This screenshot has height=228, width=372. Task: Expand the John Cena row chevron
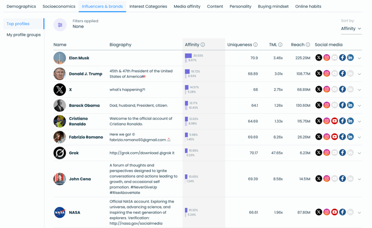point(360,179)
